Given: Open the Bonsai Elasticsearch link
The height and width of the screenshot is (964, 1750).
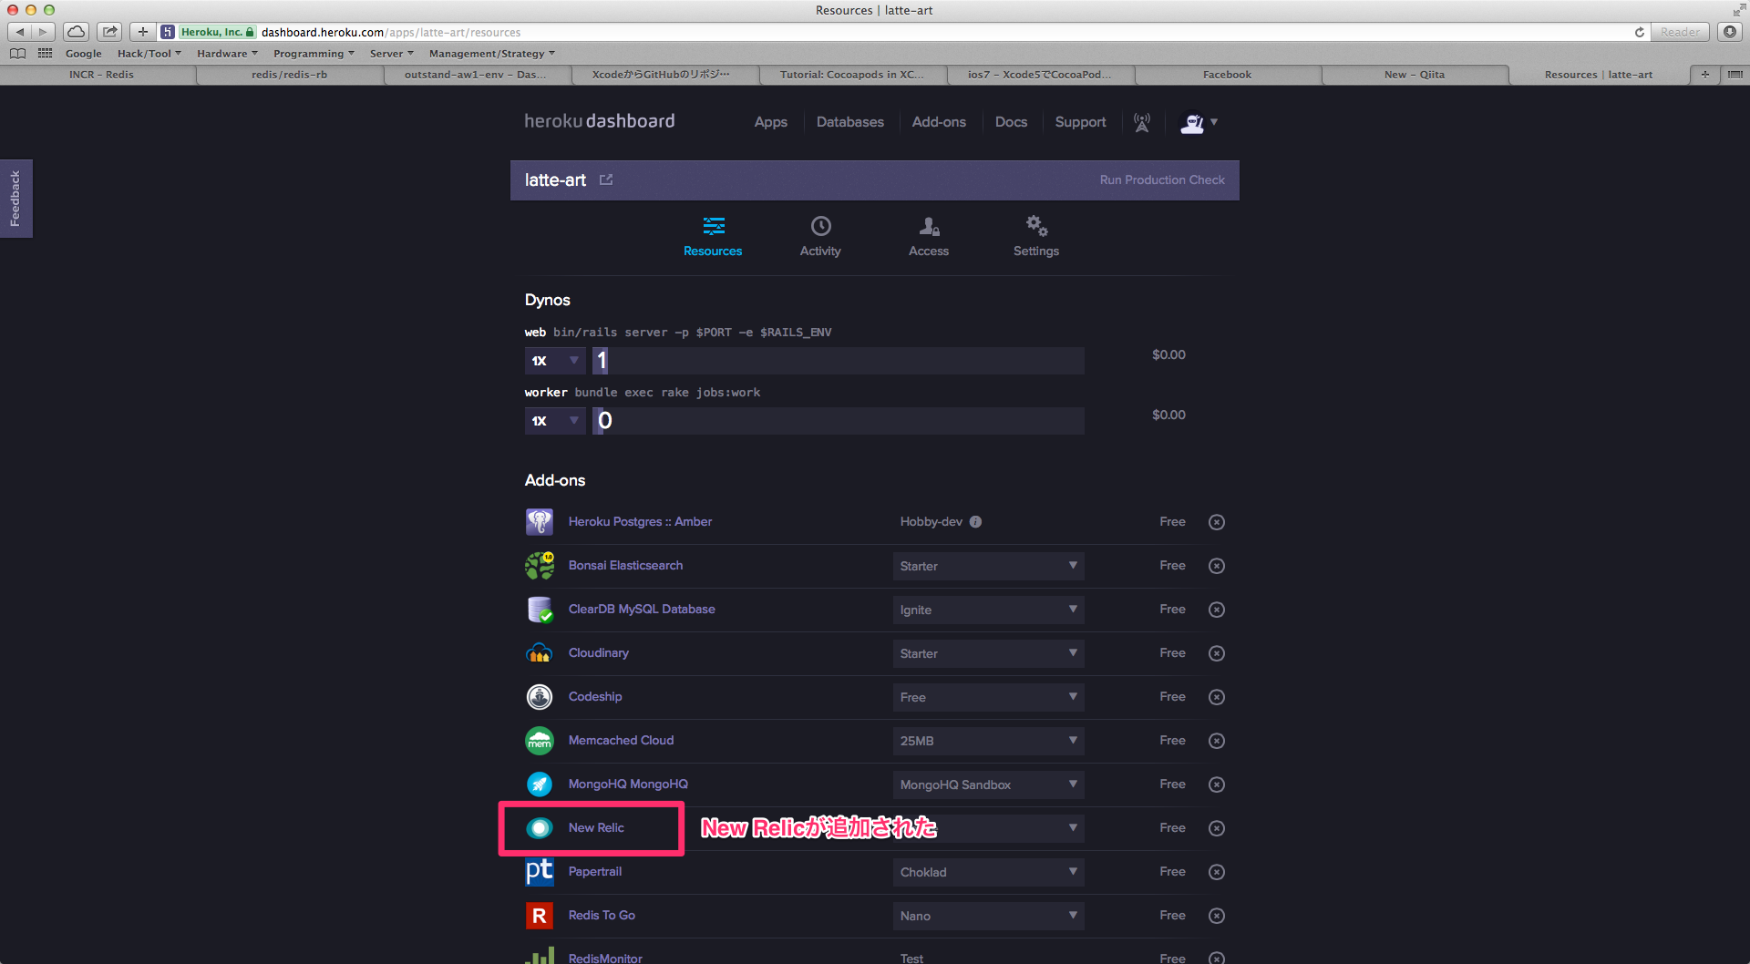Looking at the screenshot, I should [x=625, y=566].
